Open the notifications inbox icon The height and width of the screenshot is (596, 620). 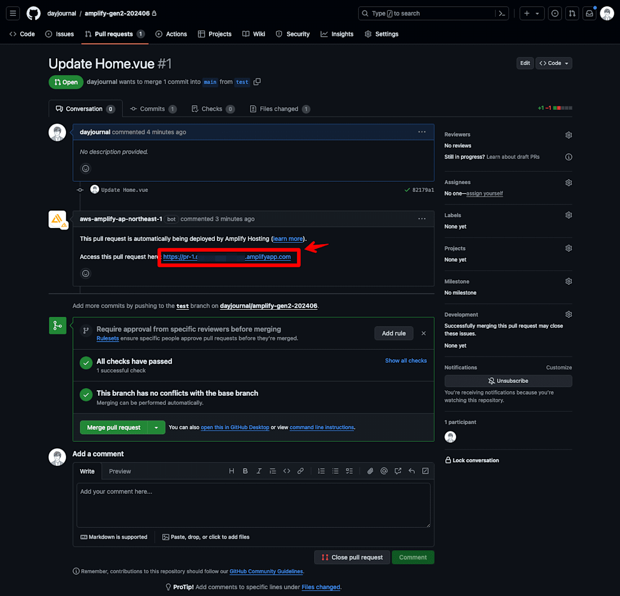click(x=589, y=13)
